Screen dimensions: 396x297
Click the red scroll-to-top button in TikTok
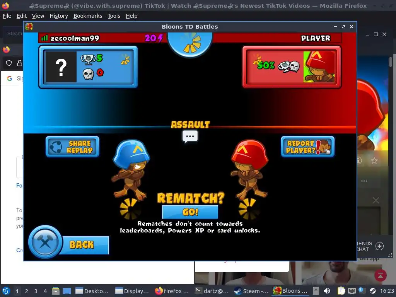click(381, 275)
